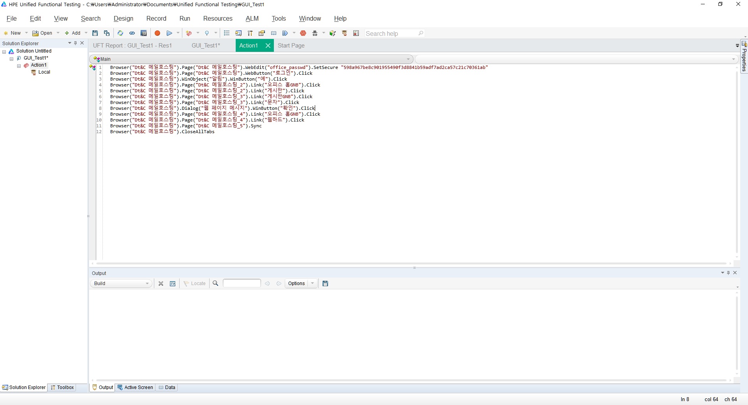Switch to UFT Report GUI_Test1 - Res1 tab
The height and width of the screenshot is (405, 748).
[x=132, y=46]
